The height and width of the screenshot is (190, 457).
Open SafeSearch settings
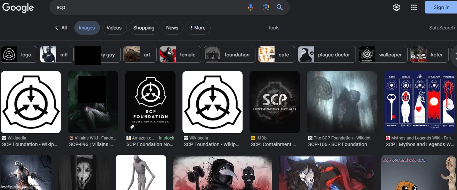click(442, 28)
